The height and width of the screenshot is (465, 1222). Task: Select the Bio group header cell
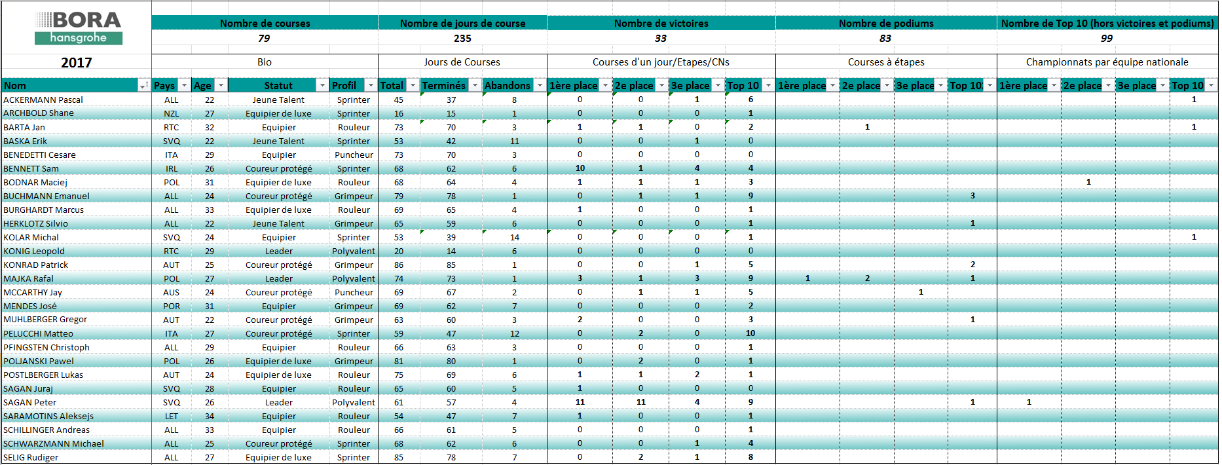click(x=265, y=62)
